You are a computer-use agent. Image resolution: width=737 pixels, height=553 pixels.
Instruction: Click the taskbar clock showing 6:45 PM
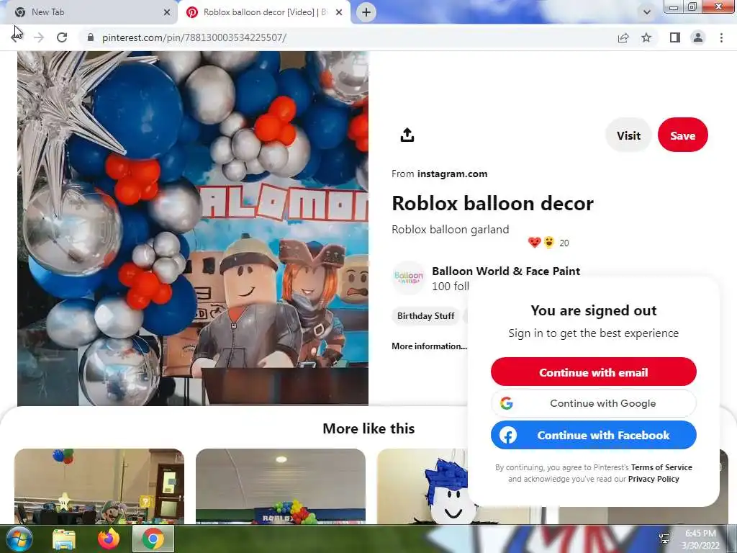(x=701, y=539)
